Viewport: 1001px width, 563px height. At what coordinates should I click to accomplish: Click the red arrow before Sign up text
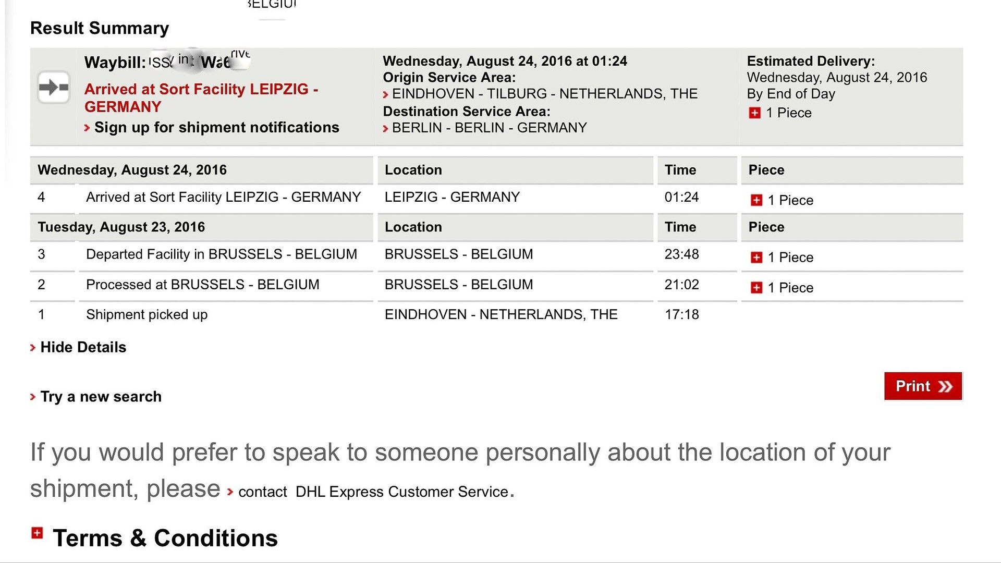pyautogui.click(x=87, y=128)
